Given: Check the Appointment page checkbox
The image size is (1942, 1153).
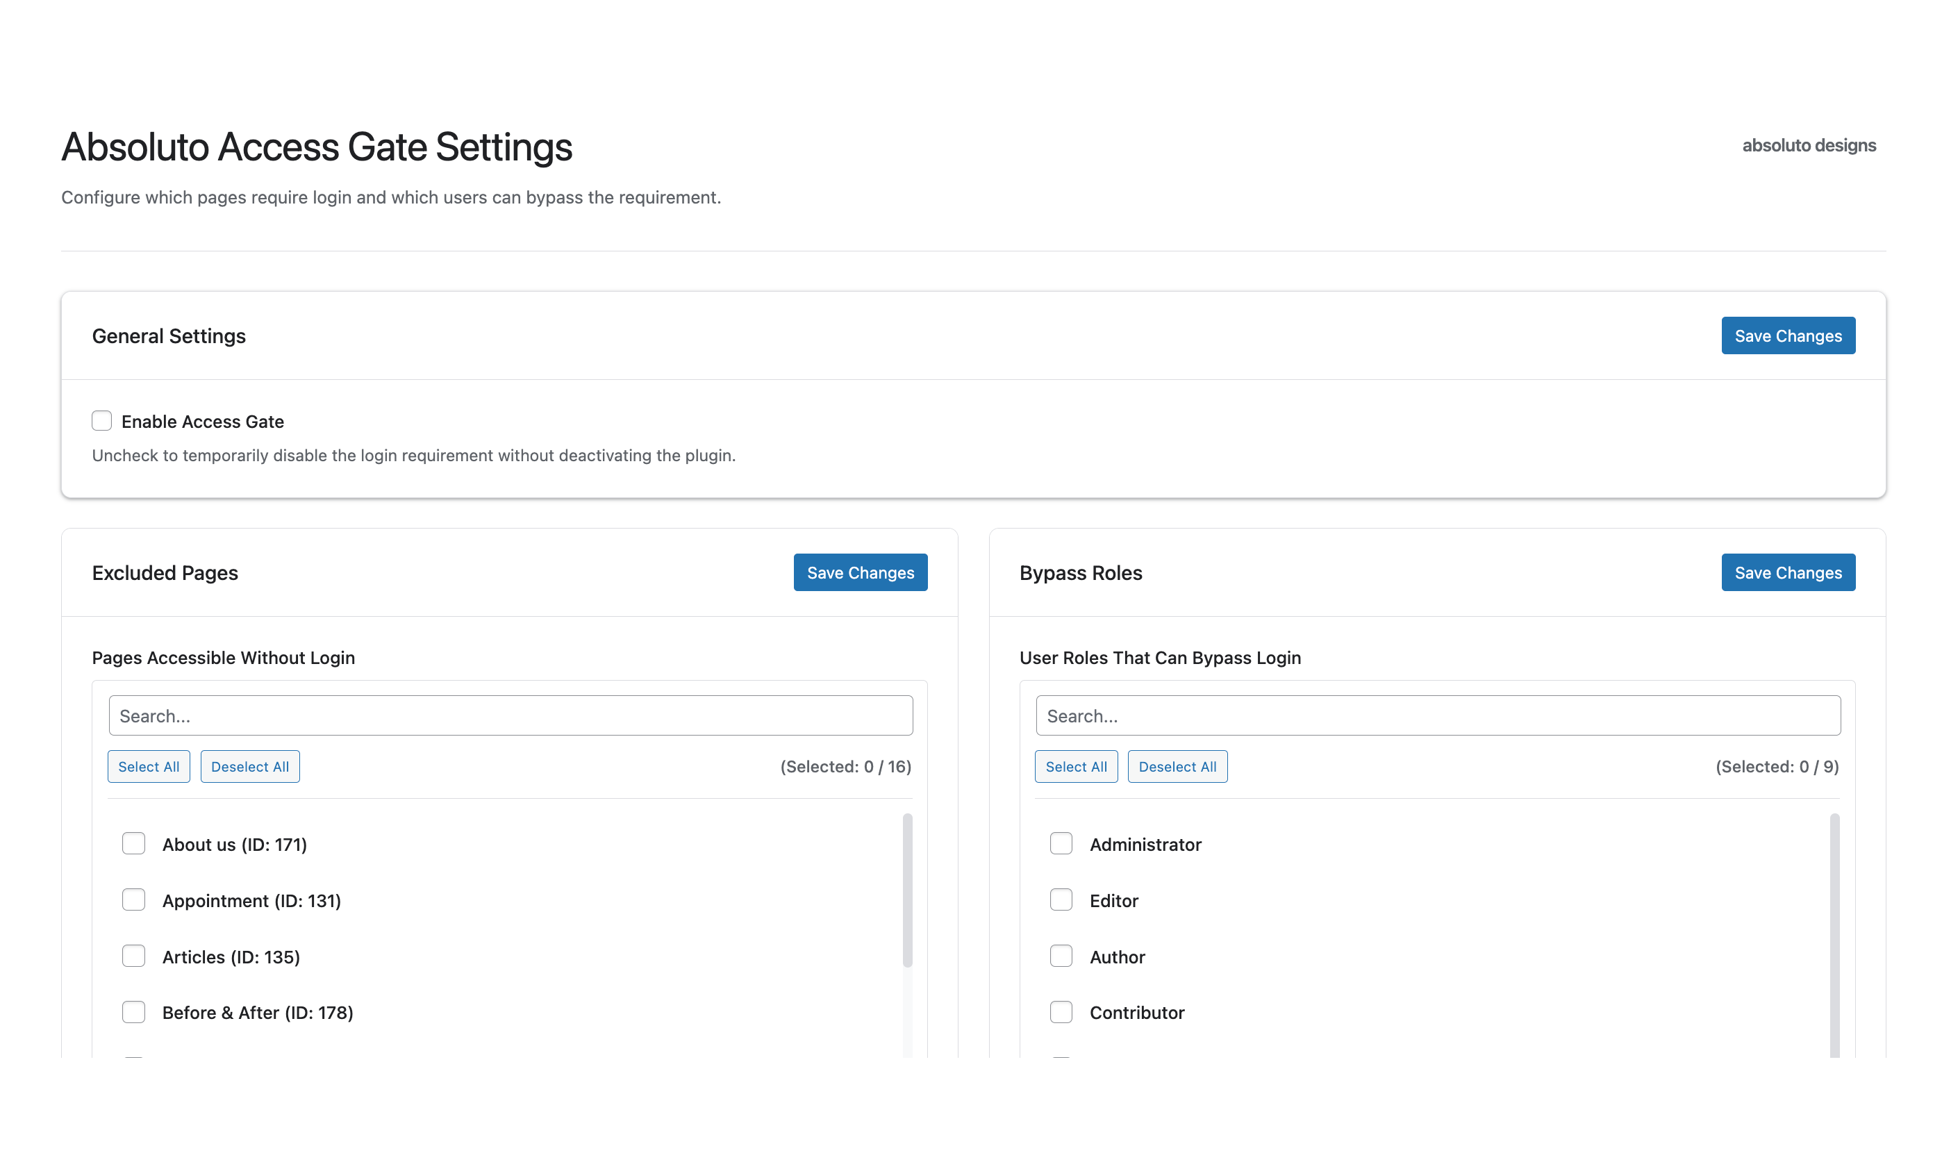Looking at the screenshot, I should click(133, 899).
